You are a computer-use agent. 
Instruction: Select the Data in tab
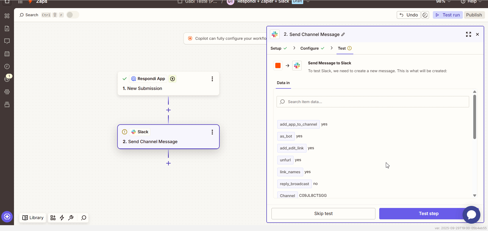(283, 83)
